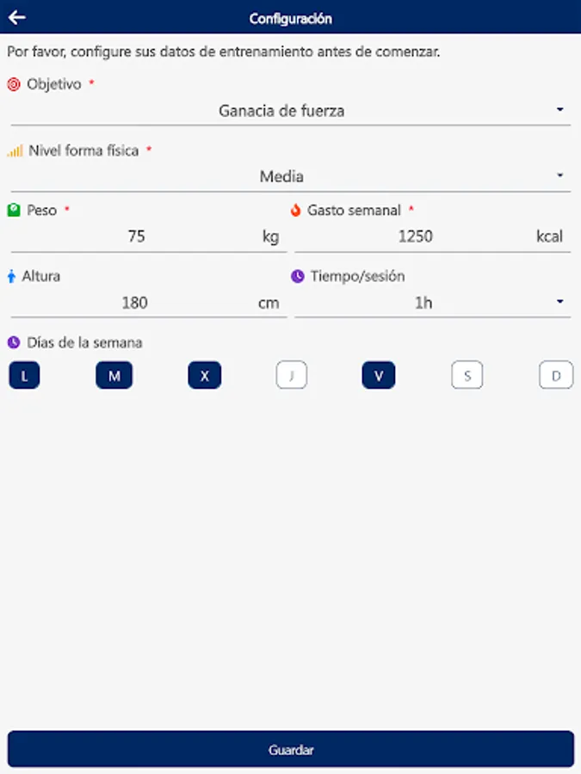This screenshot has width=581, height=774.
Task: Expand the Nivel forma física dropdown
Action: click(x=290, y=176)
